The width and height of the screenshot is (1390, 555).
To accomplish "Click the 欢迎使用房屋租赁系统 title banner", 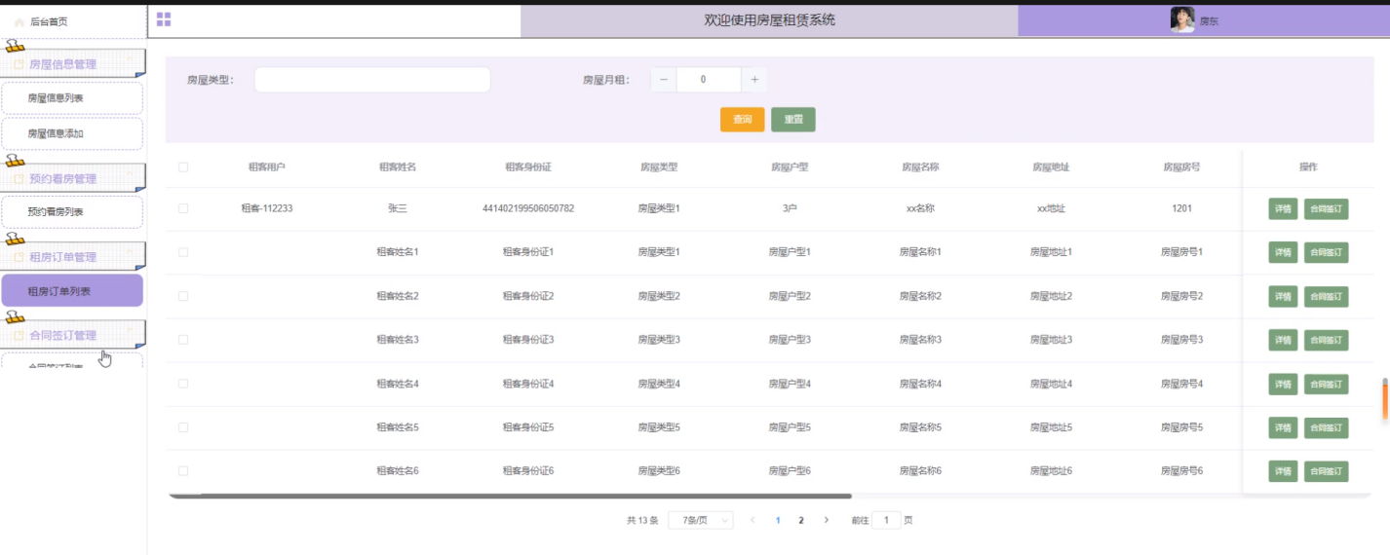I will point(769,20).
